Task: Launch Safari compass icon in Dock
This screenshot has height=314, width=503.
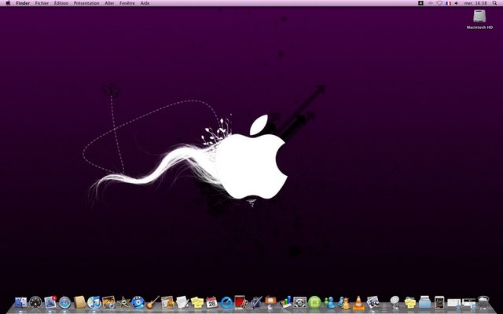Action: click(x=64, y=302)
